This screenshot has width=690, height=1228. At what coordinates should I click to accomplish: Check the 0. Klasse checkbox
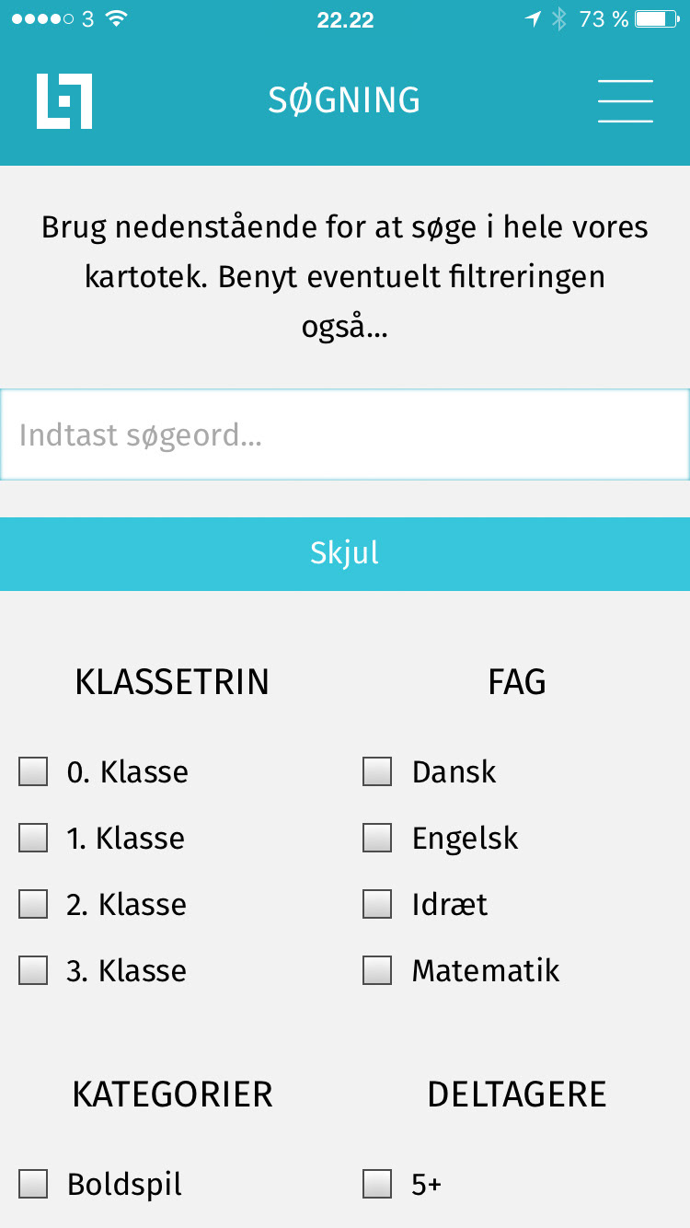(x=33, y=771)
